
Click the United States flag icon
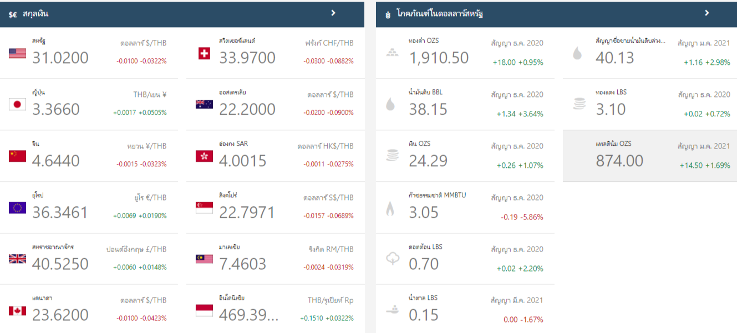pyautogui.click(x=17, y=53)
